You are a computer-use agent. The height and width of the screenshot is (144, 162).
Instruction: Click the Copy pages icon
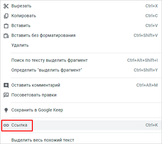click(6, 16)
